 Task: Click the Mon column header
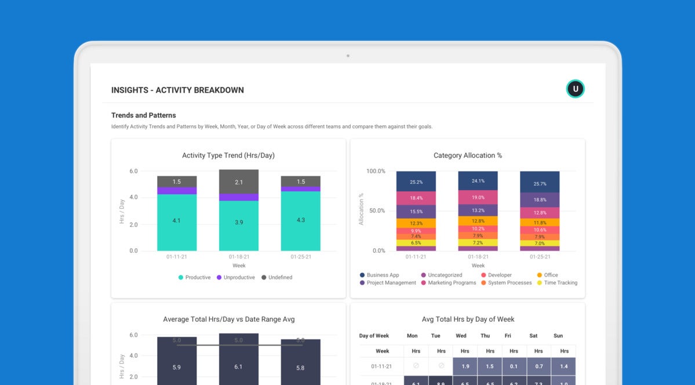pyautogui.click(x=412, y=336)
